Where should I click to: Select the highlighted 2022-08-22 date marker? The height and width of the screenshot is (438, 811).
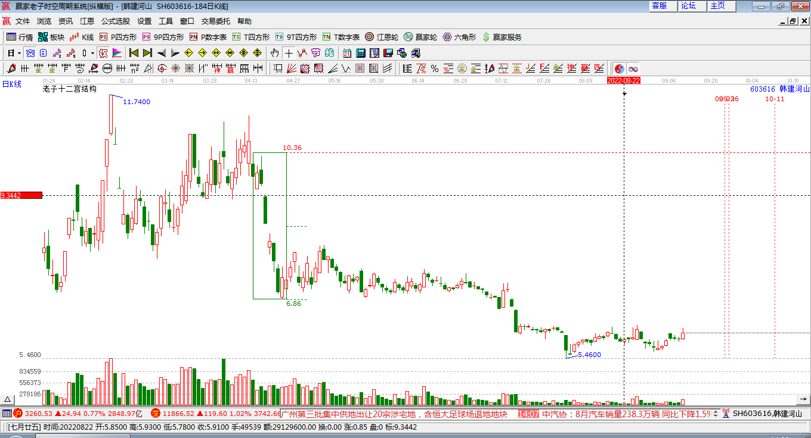point(624,80)
